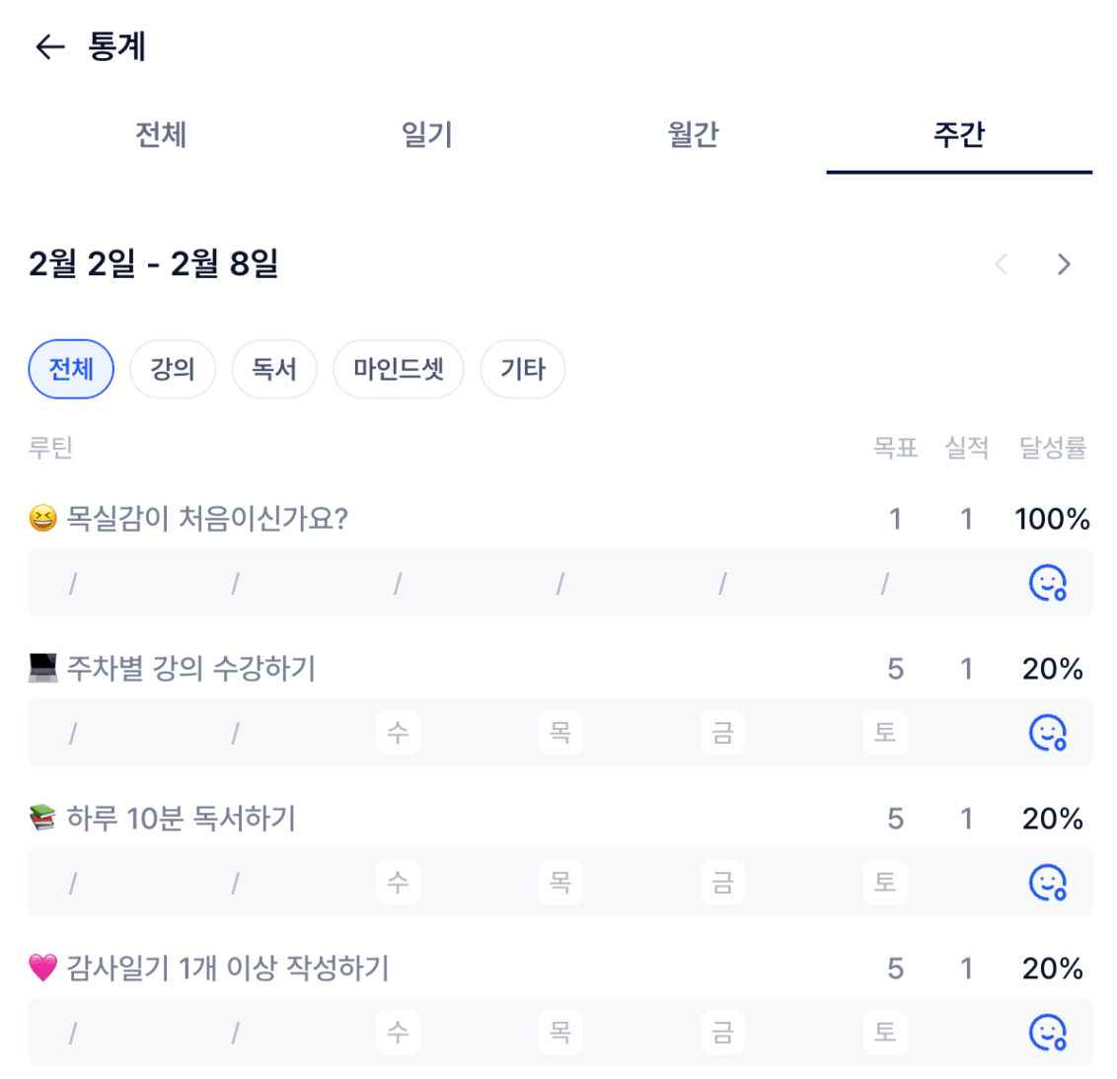The image size is (1117, 1079).
Task: Switch to the 월간 tab
Action: coord(693,134)
